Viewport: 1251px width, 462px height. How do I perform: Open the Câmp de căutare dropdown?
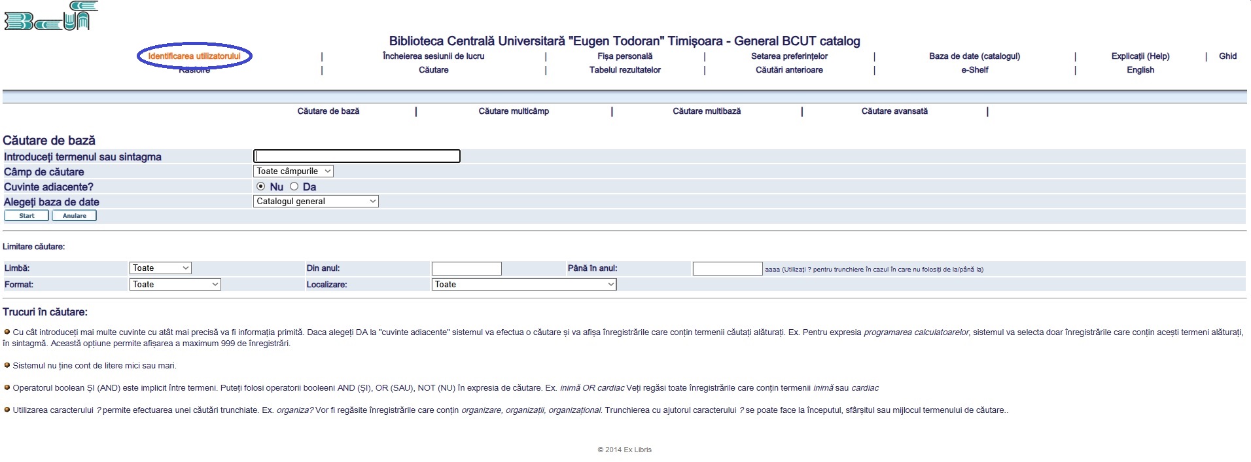293,171
